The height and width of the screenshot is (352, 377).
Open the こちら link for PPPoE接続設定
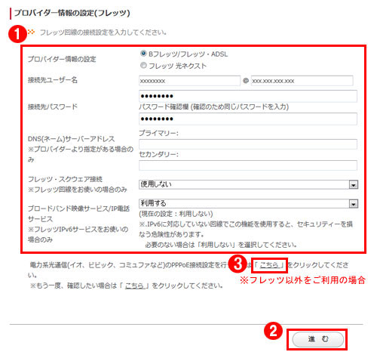269,265
